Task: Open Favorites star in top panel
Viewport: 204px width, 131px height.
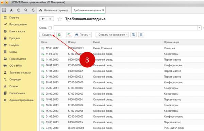Action: point(11,10)
